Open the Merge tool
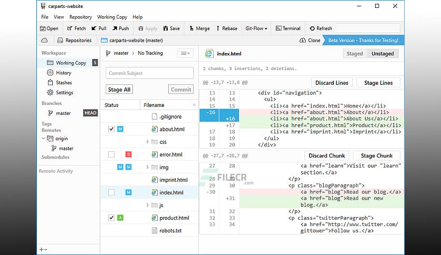 pyautogui.click(x=199, y=28)
